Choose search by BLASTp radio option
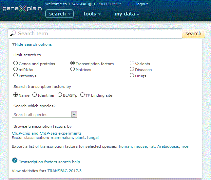The height and width of the screenshot is (180, 211). pos(60,95)
